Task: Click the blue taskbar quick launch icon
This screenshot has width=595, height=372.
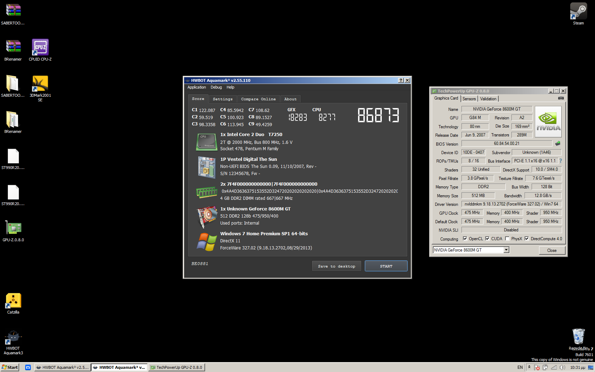Action: [x=28, y=367]
